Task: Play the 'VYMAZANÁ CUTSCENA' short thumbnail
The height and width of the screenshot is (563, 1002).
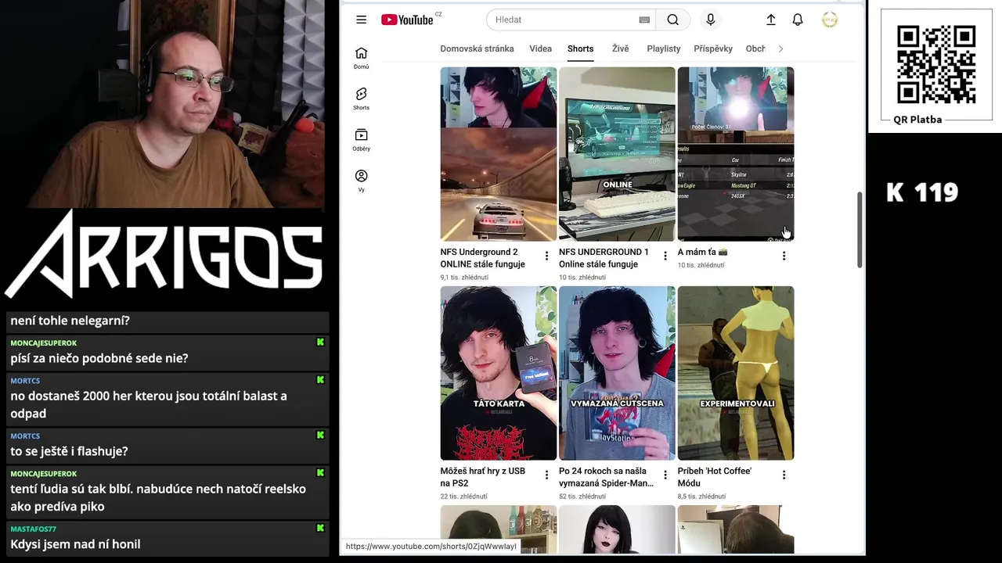Action: click(617, 373)
